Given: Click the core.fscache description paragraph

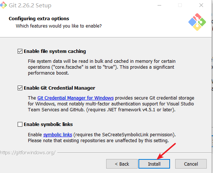Looking at the screenshot, I should (102, 67).
